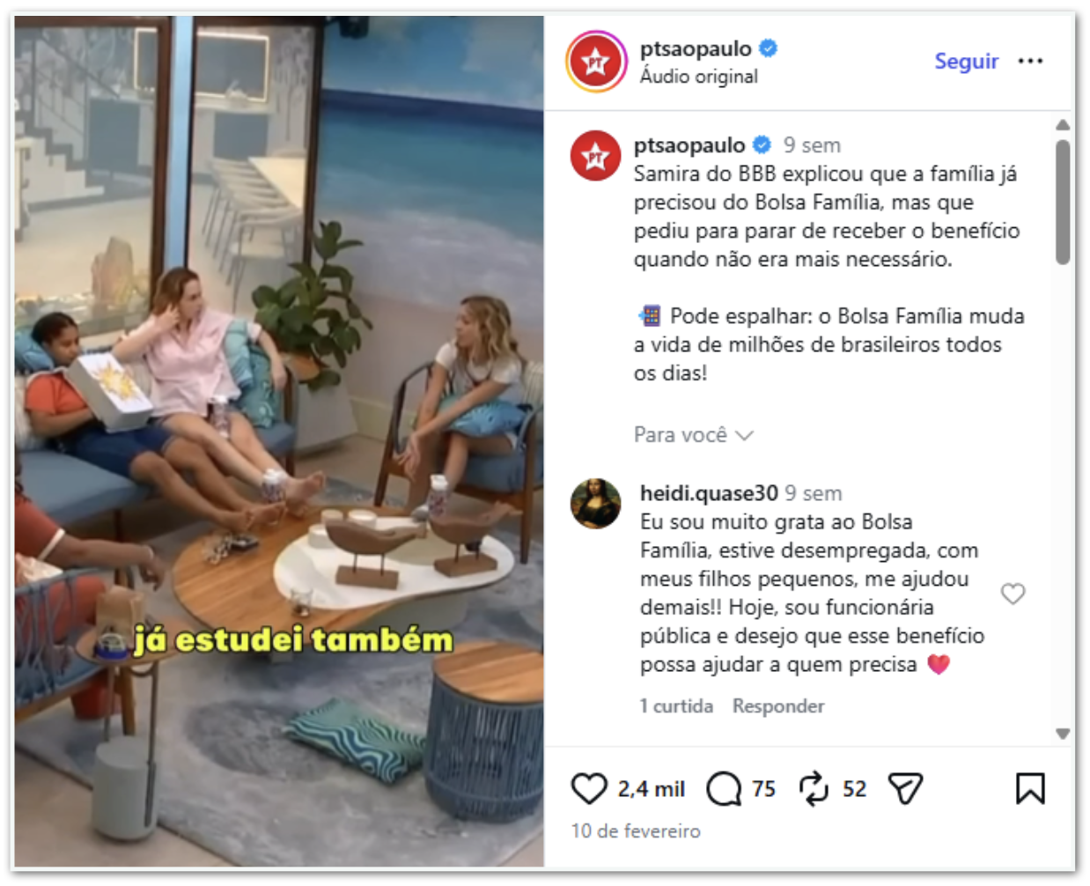1090x886 pixels.
Task: Repost using the arrows icon
Action: tap(814, 788)
